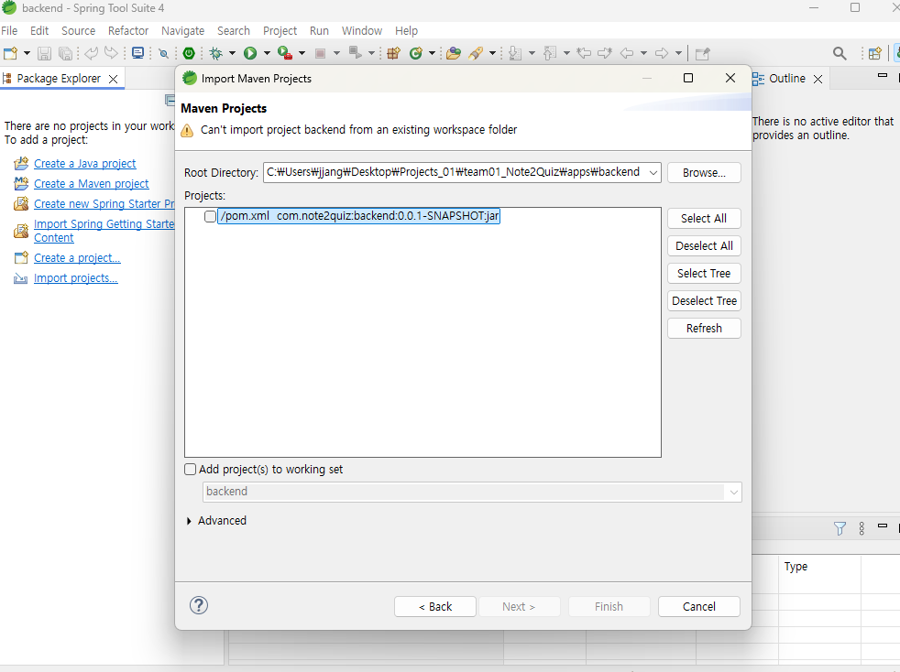Click the green Run play icon
Screen dimensions: 900x672
coord(250,53)
